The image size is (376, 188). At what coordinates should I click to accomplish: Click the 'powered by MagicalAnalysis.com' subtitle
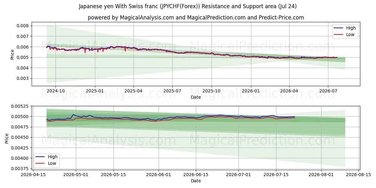pyautogui.click(x=196, y=18)
